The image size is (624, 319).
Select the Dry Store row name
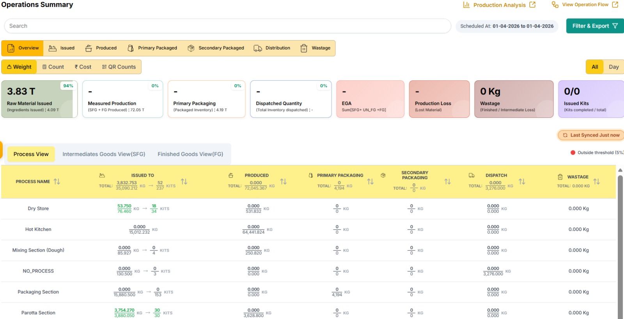[x=38, y=209]
